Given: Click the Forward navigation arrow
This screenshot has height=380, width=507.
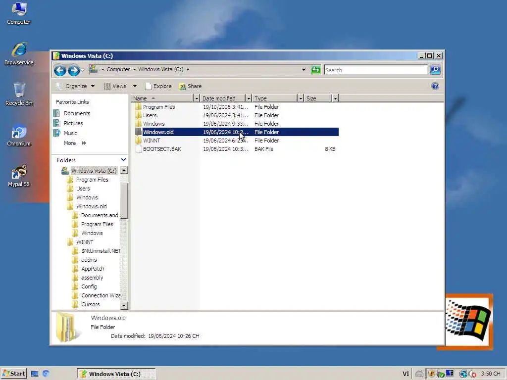Looking at the screenshot, I should pos(74,70).
